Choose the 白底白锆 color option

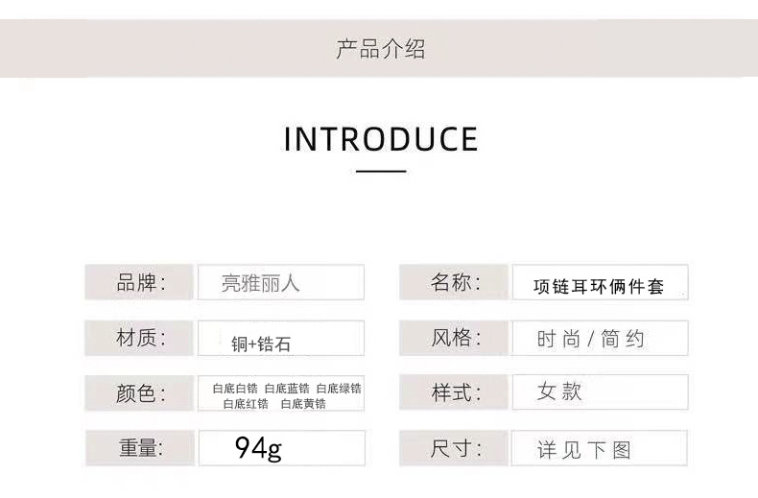coord(235,389)
